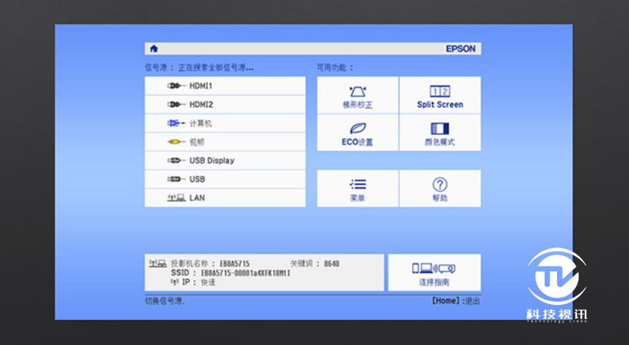Open ECO设置 settings

click(357, 132)
